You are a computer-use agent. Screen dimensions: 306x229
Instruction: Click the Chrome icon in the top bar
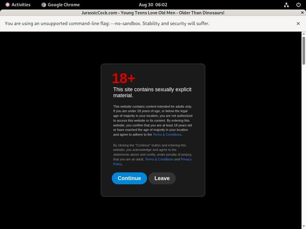click(x=43, y=5)
